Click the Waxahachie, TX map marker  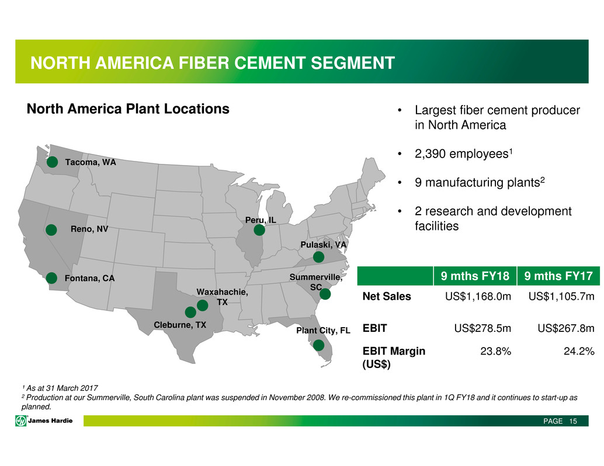tap(203, 306)
